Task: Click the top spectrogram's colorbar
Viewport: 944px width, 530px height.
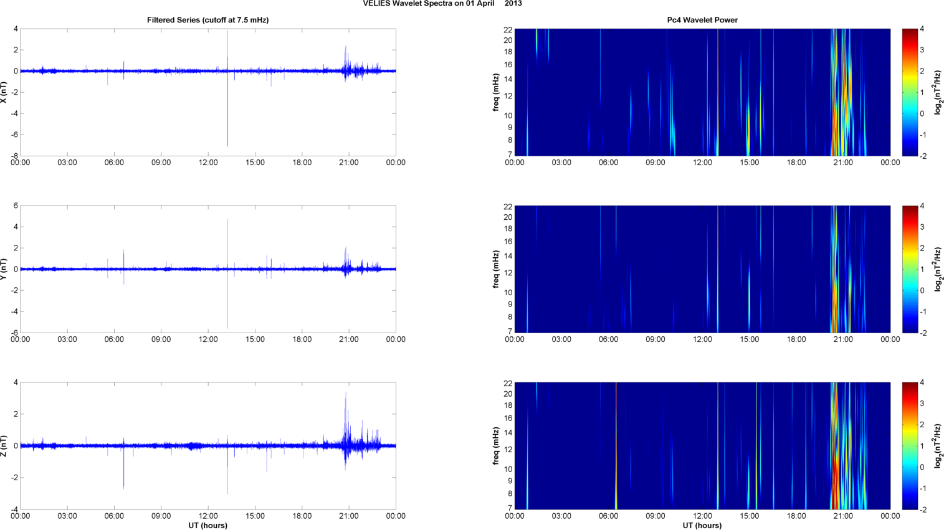Action: pyautogui.click(x=910, y=92)
